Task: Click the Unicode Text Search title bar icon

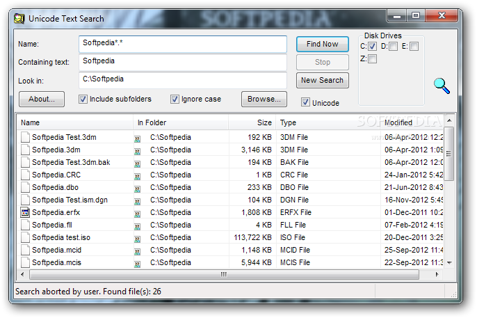Action: 19,19
